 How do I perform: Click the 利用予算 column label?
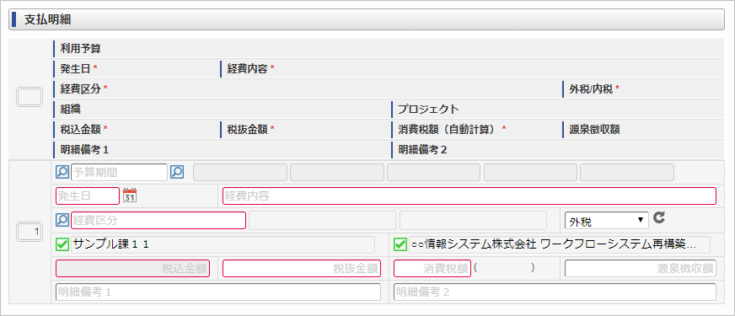[x=81, y=48]
